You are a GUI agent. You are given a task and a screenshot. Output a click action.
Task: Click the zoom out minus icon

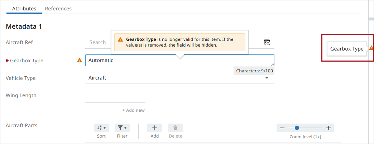click(282, 128)
